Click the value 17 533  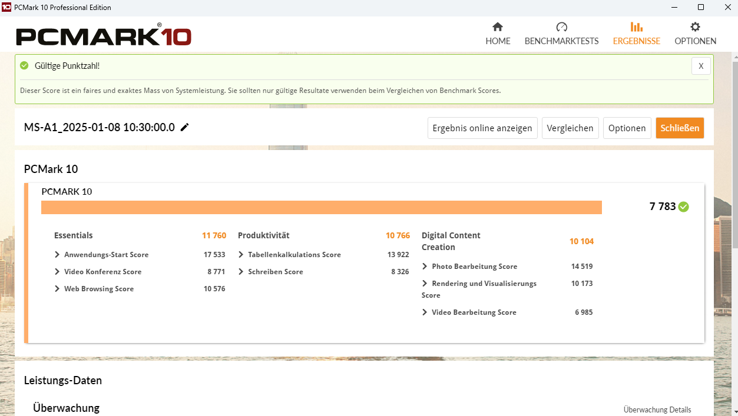214,255
